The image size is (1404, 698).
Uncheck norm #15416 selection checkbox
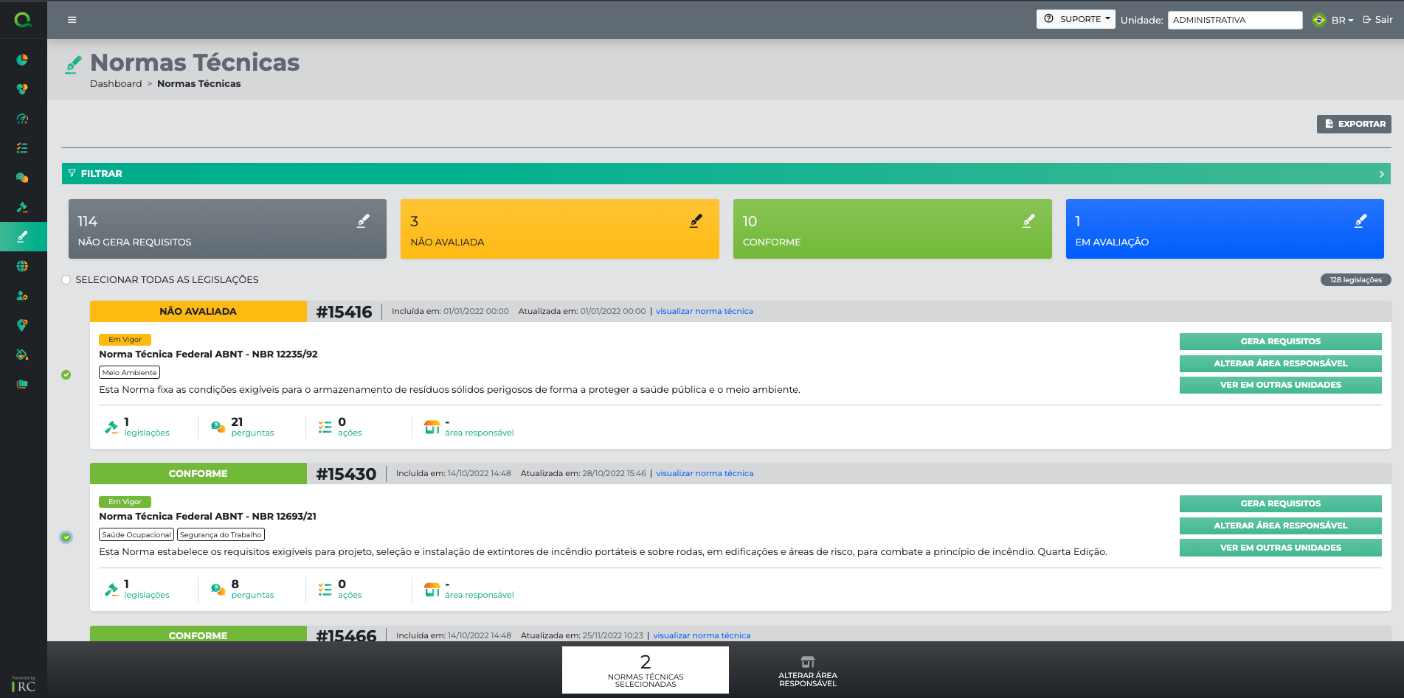66,375
